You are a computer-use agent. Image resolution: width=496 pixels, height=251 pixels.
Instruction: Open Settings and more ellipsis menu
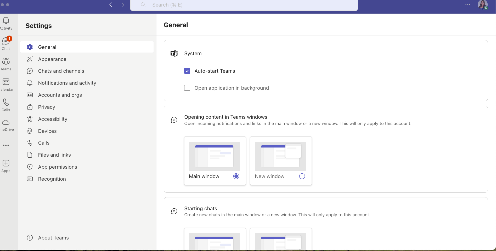(468, 5)
